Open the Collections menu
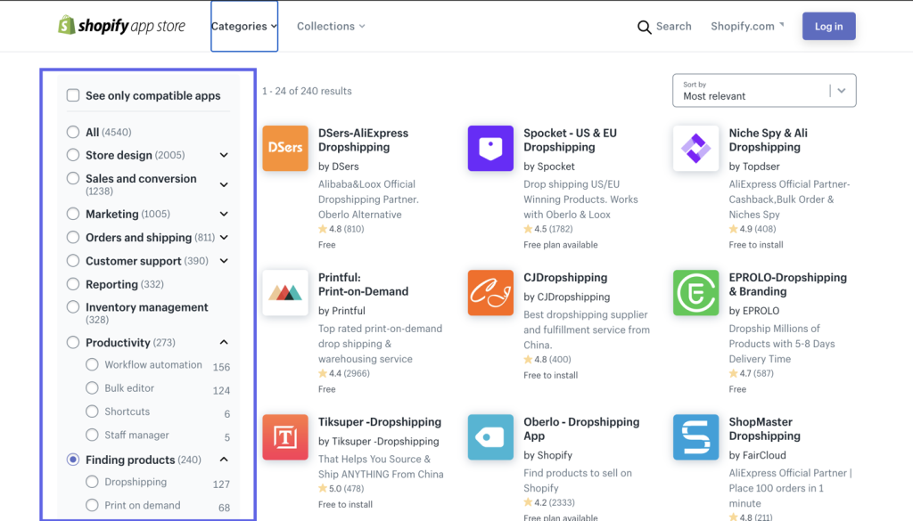 point(331,27)
